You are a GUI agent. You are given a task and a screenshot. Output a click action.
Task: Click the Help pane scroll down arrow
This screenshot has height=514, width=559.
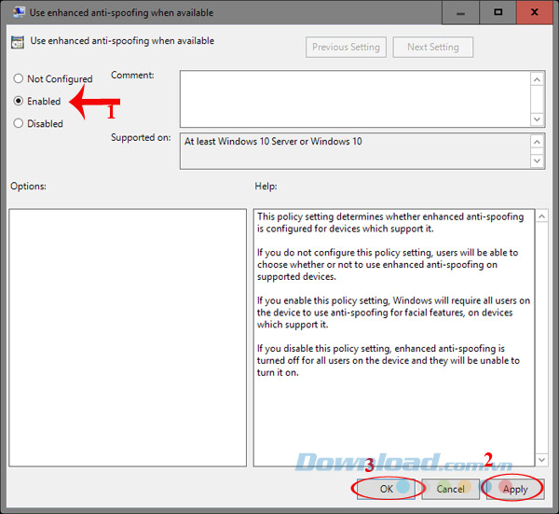point(542,460)
